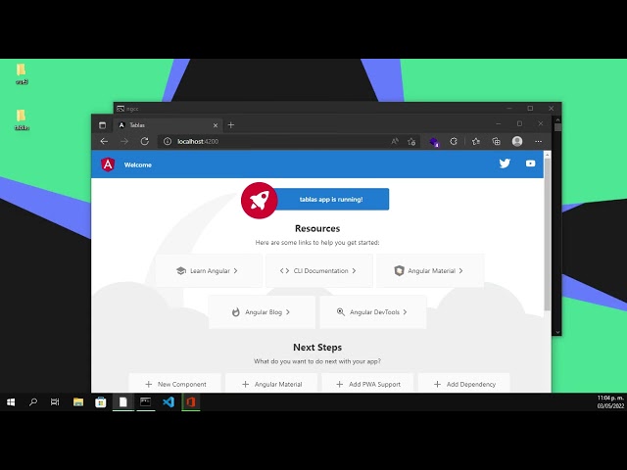
Task: Open the tab actions menu icon
Action: pos(102,125)
